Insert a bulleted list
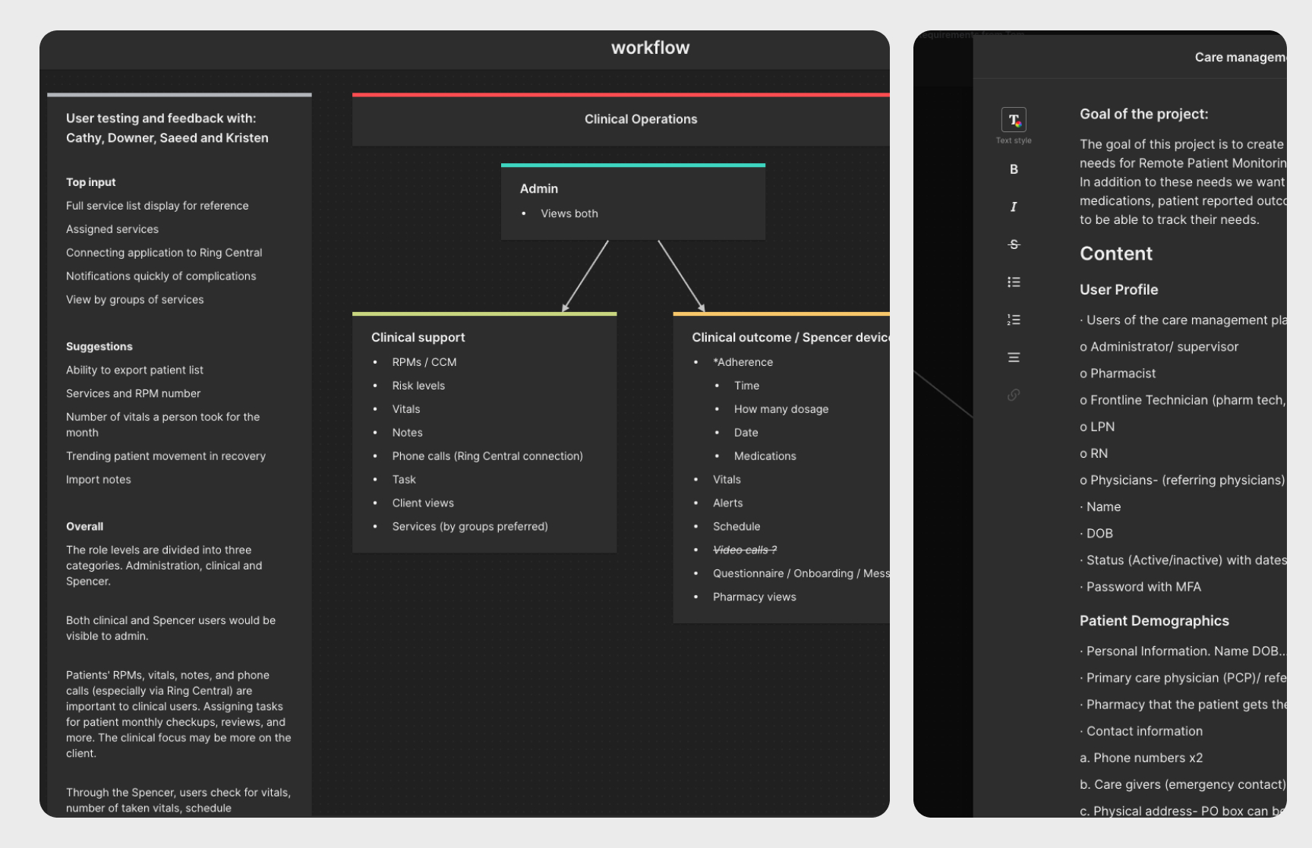 coord(1014,282)
